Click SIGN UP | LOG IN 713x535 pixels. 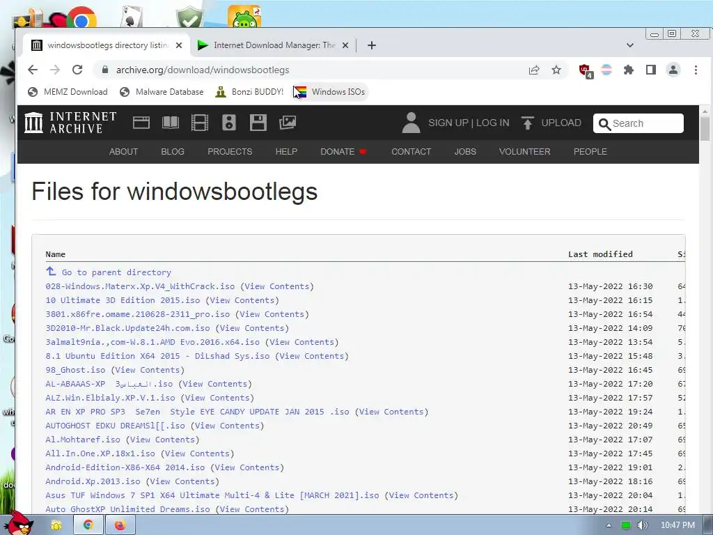coord(469,123)
